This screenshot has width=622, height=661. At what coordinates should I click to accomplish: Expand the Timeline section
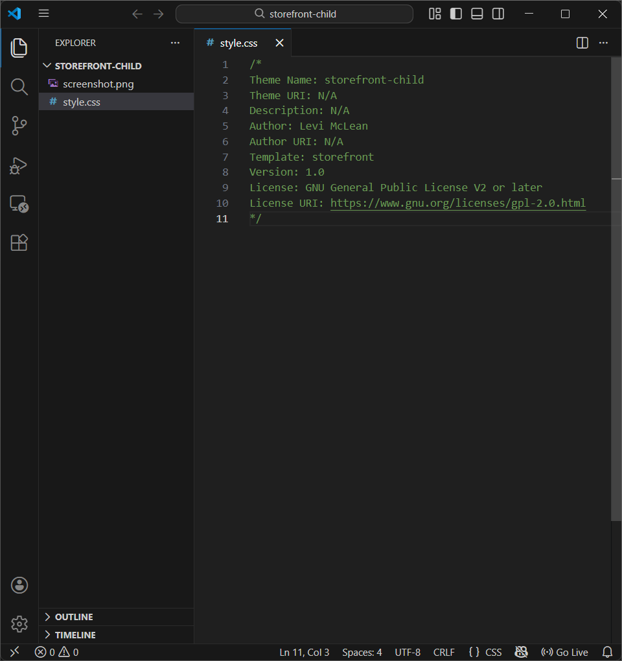click(75, 635)
